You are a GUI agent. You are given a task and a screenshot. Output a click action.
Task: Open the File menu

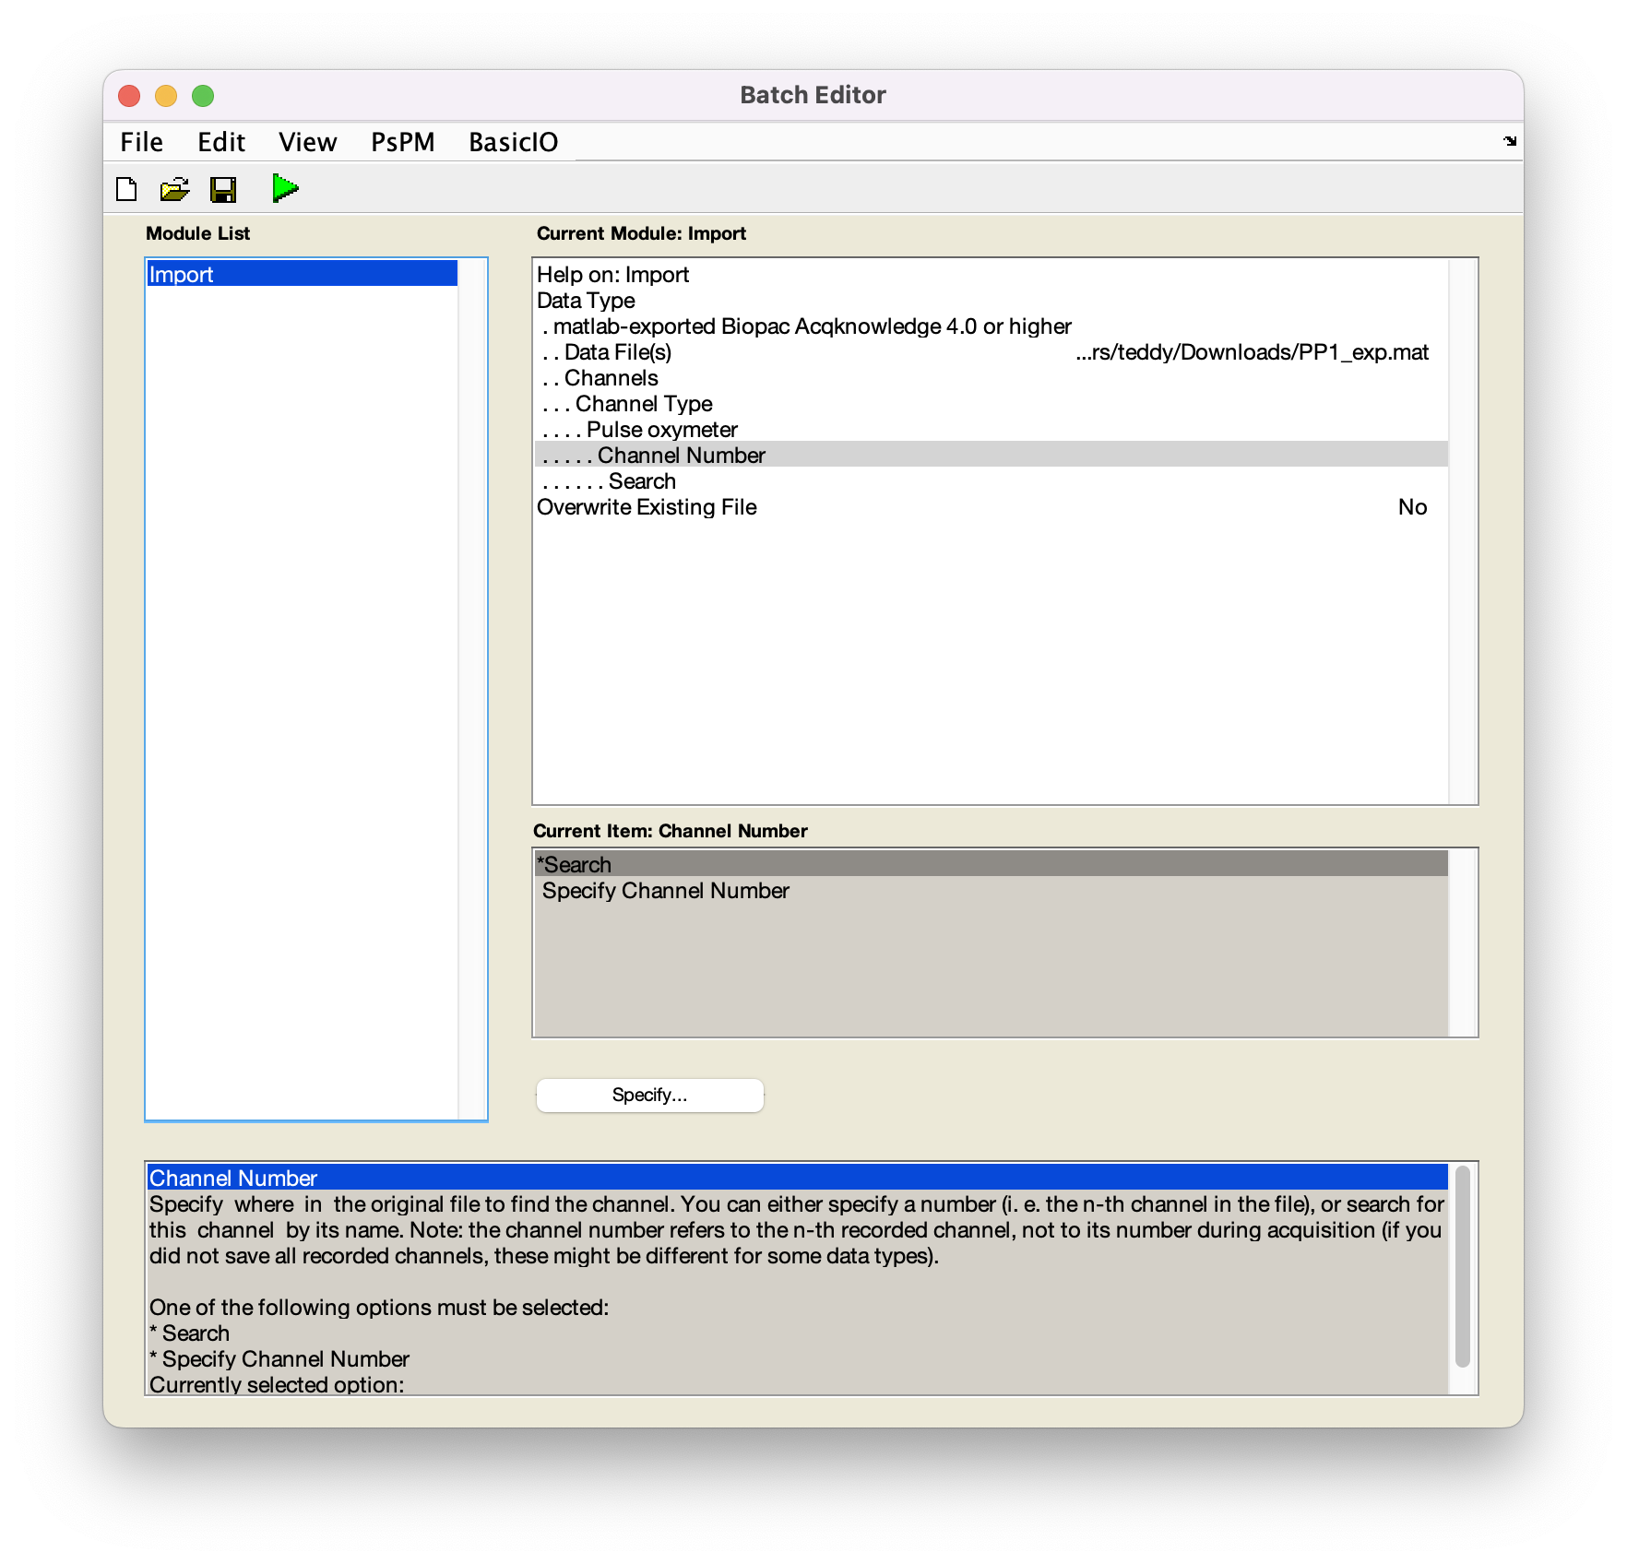coord(140,141)
